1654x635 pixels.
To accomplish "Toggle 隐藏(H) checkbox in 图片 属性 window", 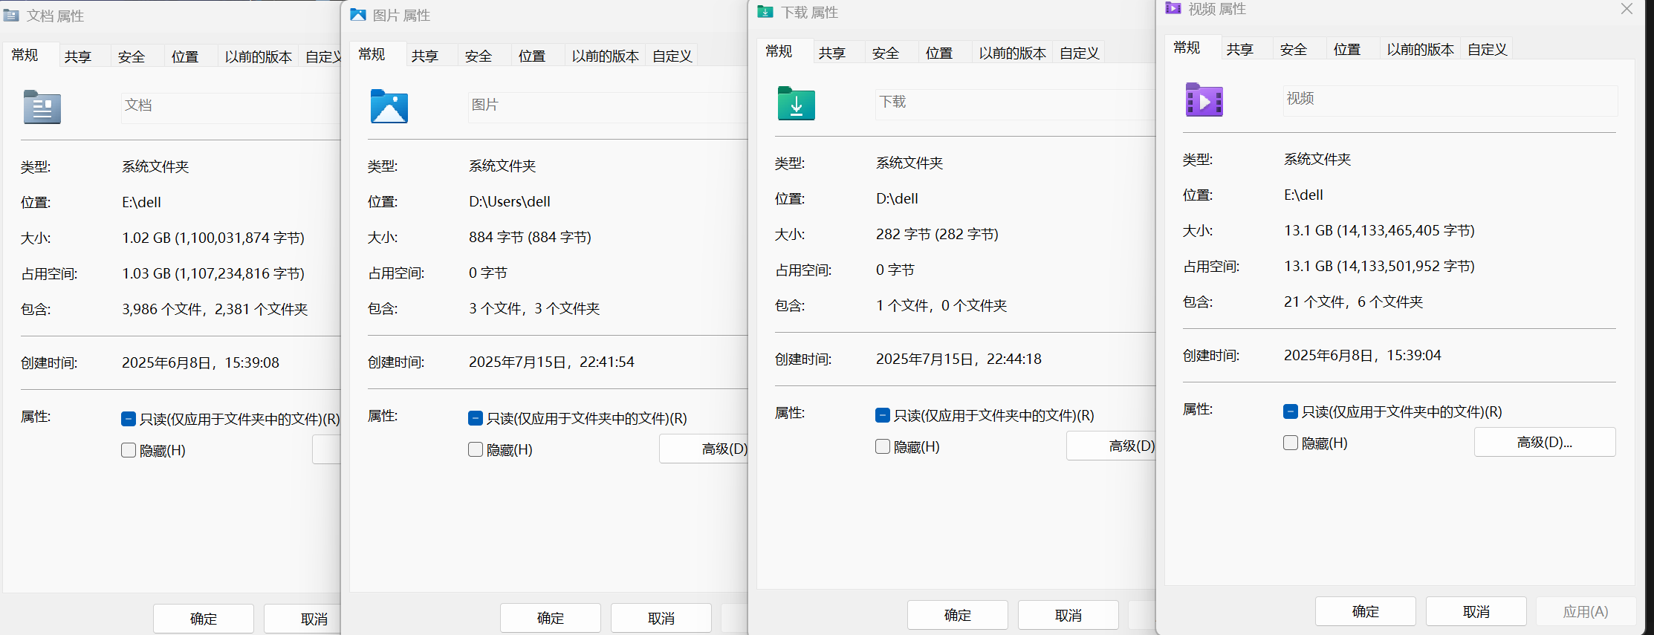I will (x=475, y=449).
